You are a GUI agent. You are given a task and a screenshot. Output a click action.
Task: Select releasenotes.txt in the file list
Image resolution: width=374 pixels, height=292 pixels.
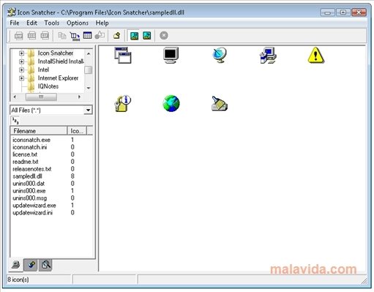[32, 169]
